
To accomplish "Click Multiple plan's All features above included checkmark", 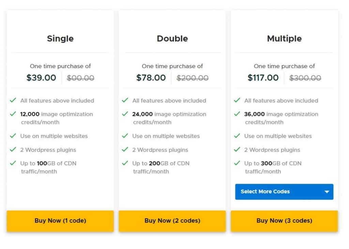I will point(237,100).
